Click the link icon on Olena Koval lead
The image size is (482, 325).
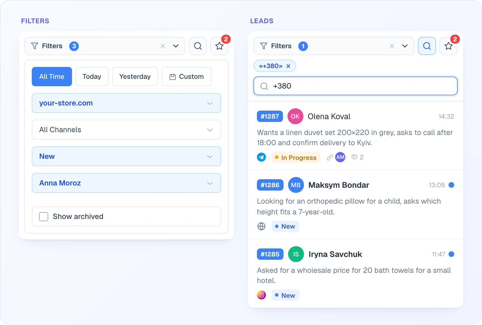pos(329,157)
